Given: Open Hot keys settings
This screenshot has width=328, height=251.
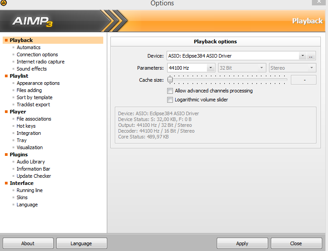Looking at the screenshot, I should point(26,126).
